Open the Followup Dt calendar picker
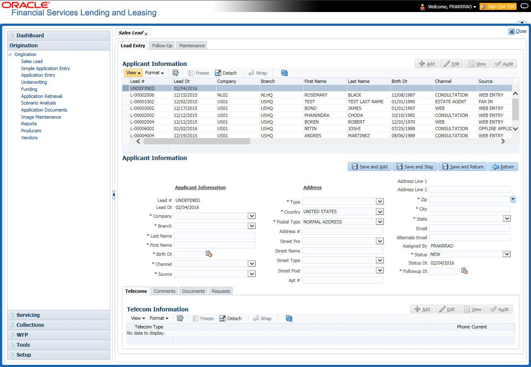Image resolution: width=531 pixels, height=367 pixels. coord(464,271)
